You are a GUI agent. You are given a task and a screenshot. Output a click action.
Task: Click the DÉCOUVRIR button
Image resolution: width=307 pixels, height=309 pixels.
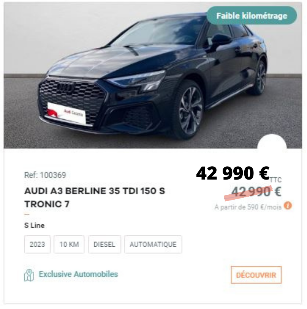point(256,275)
